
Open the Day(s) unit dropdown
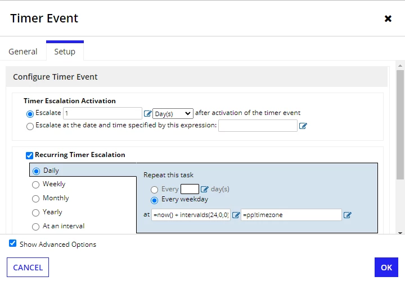click(x=173, y=114)
